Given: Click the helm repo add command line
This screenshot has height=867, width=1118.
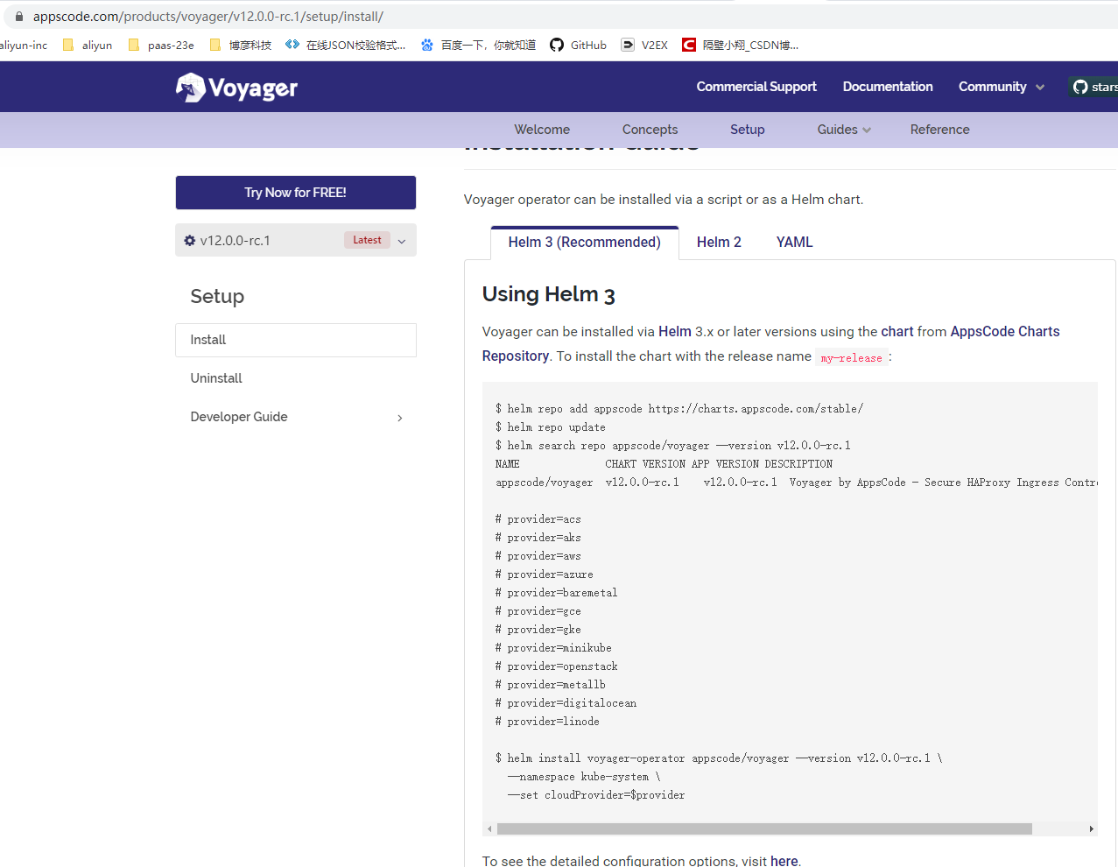Looking at the screenshot, I should (679, 409).
